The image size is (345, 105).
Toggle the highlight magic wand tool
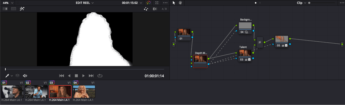click(x=22, y=9)
